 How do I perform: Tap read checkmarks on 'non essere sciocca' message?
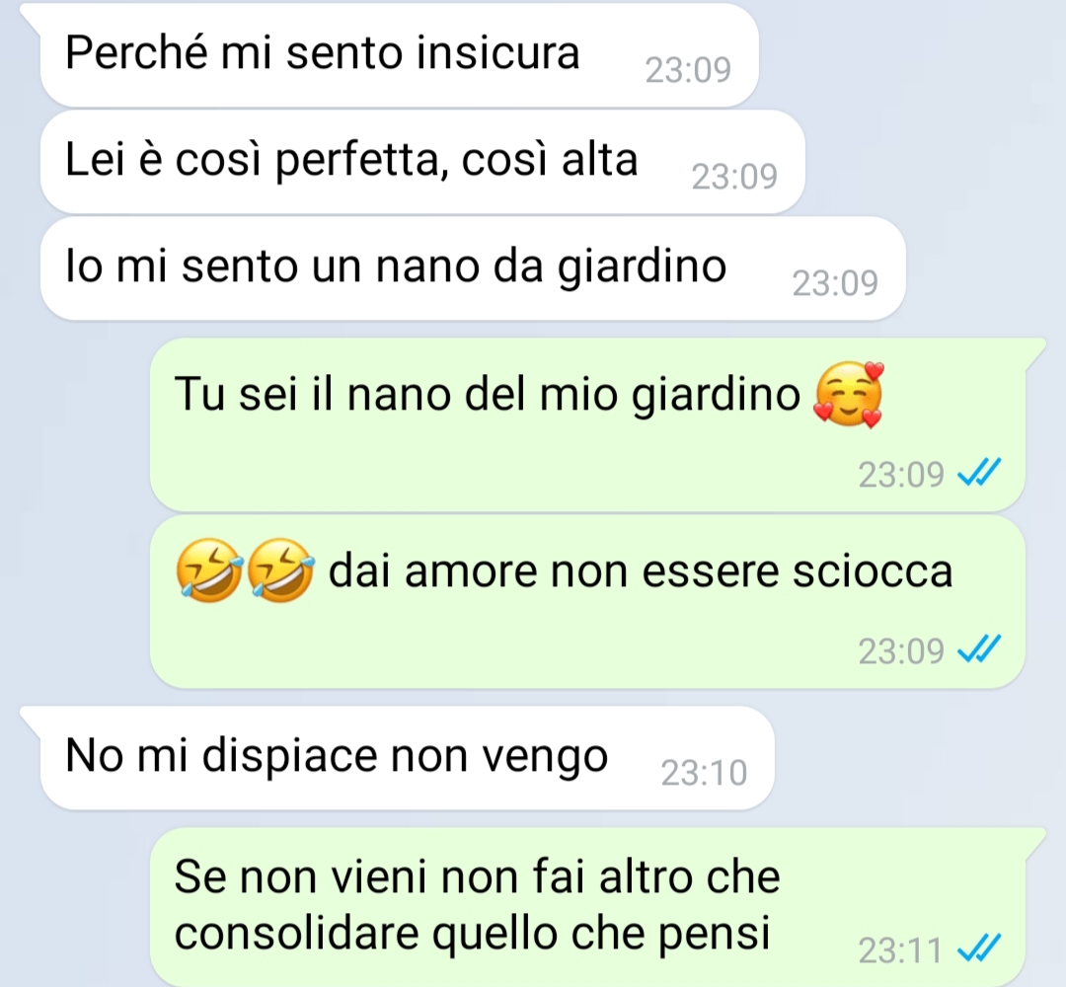point(979,649)
